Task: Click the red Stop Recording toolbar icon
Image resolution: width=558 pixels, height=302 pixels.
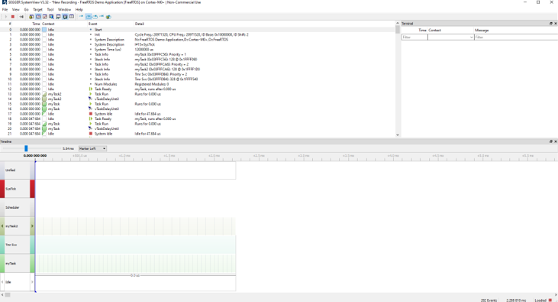Action: point(13,17)
